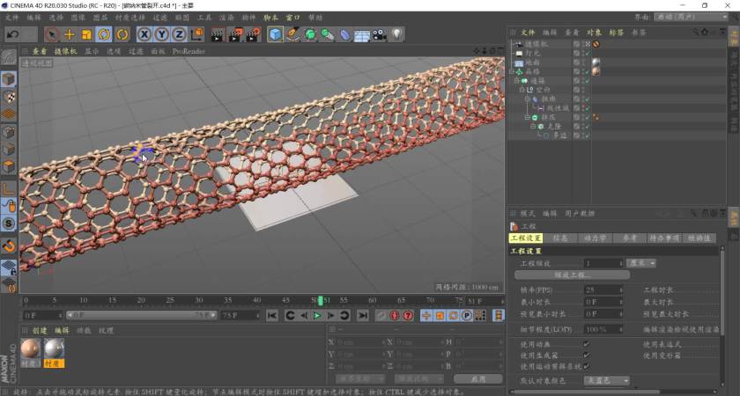This screenshot has width=740, height=396.
Task: Click the 应用 button in coordinates panel
Action: (x=478, y=378)
